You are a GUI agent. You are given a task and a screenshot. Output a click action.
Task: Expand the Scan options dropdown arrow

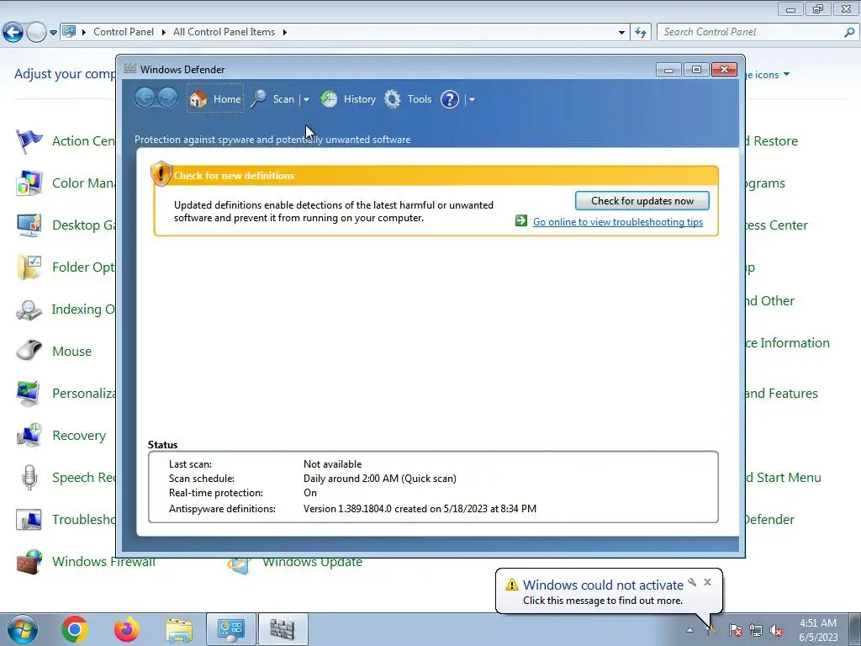306,99
